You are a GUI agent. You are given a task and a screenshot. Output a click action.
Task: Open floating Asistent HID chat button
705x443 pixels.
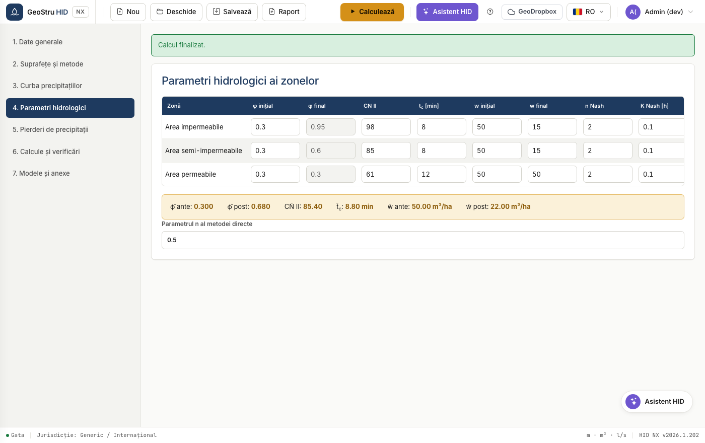tap(657, 402)
